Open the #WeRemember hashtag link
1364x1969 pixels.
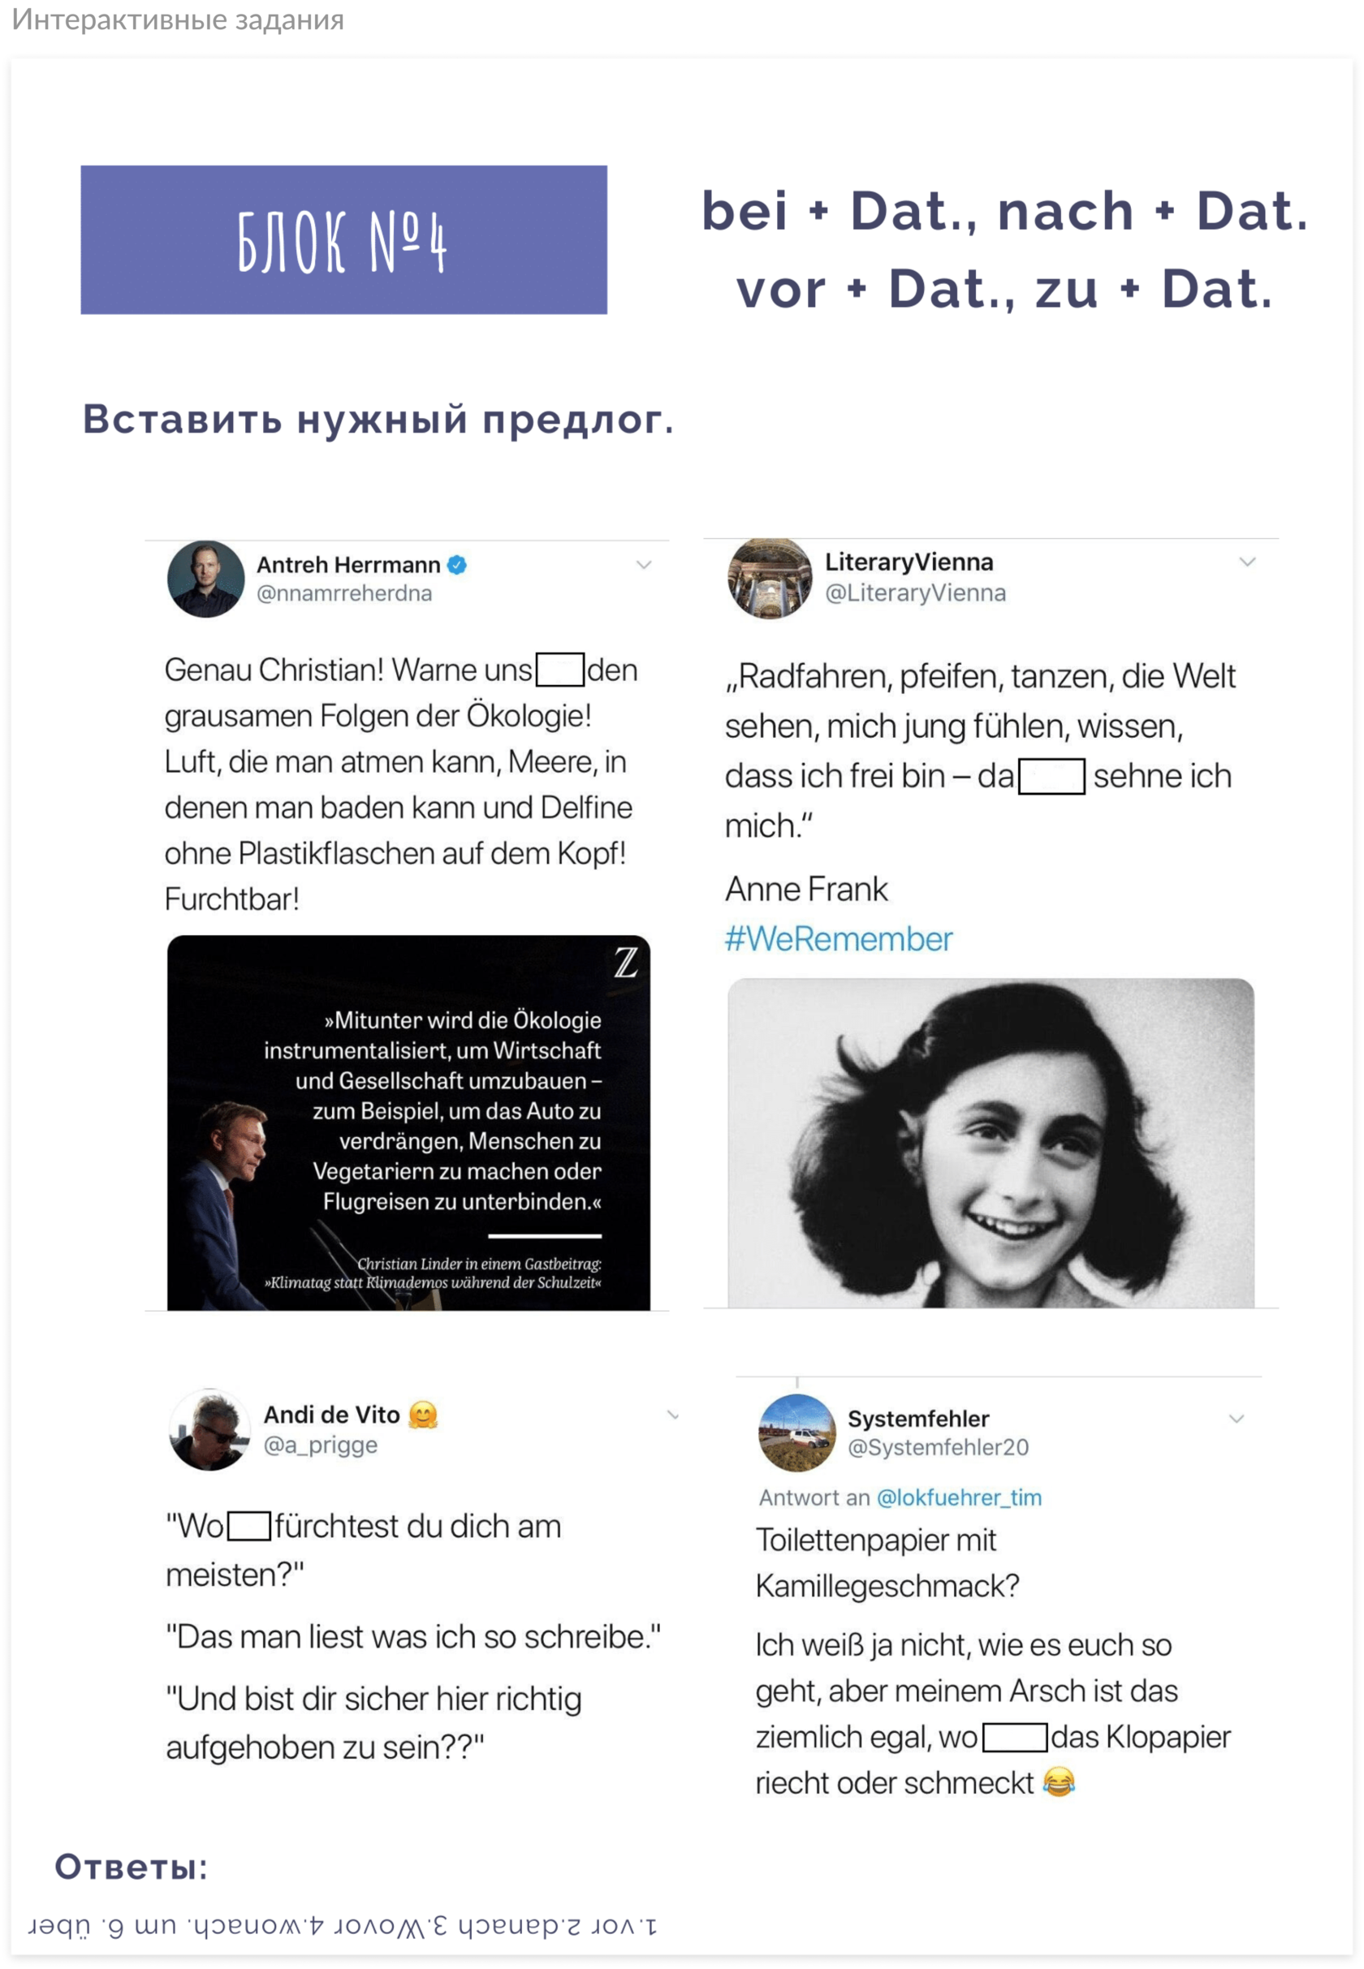tap(839, 940)
